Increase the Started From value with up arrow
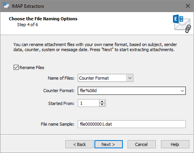The width and height of the screenshot is (194, 153). (102, 101)
